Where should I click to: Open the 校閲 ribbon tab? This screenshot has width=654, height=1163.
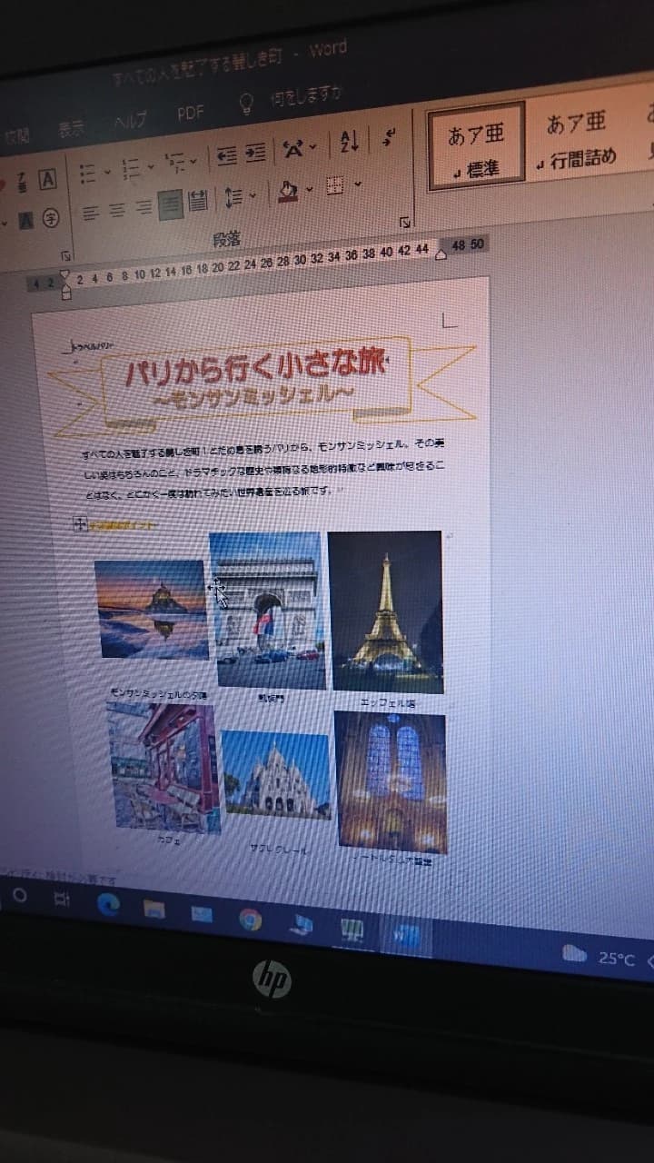[x=15, y=136]
